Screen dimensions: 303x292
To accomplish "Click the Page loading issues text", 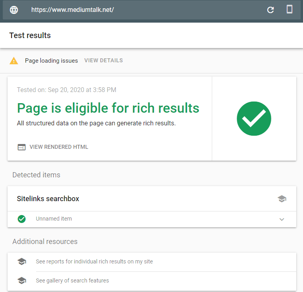I will point(52,61).
